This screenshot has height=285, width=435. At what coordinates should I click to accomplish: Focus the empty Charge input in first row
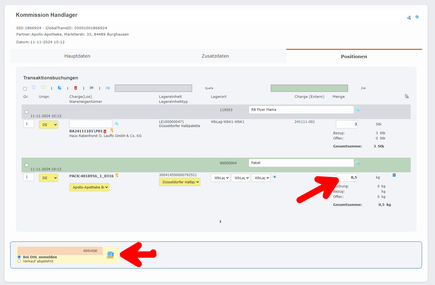[91, 124]
